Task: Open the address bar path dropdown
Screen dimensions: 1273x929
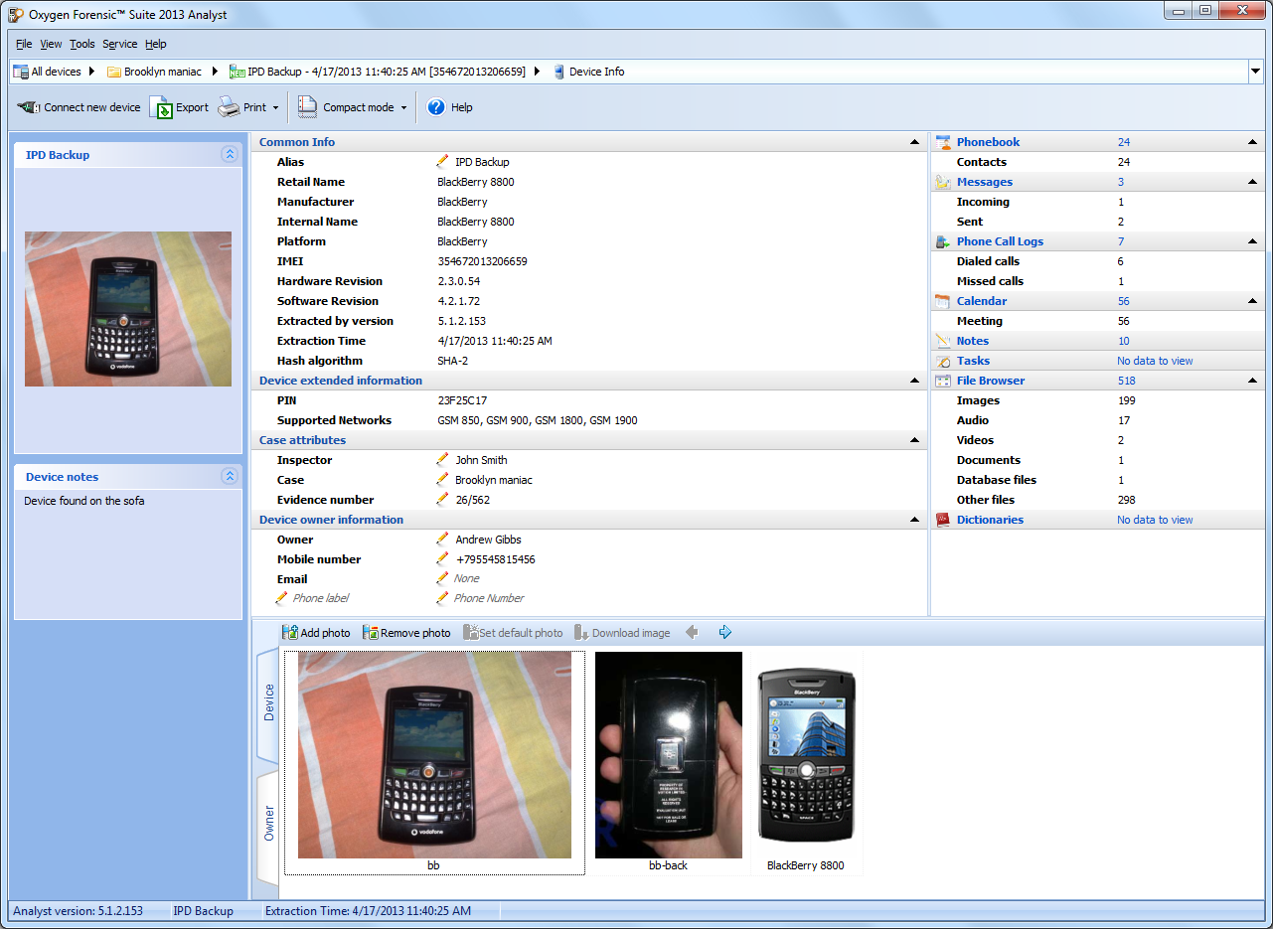Action: [x=1255, y=72]
